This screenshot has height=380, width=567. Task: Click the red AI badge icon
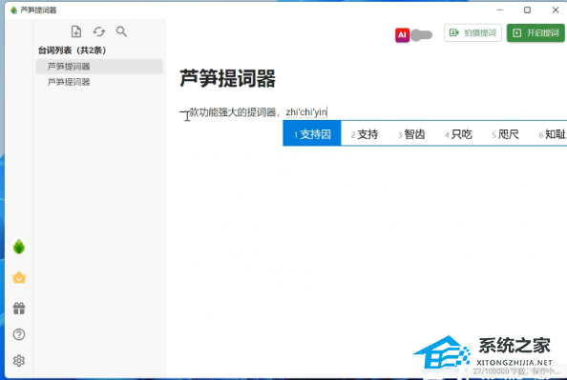click(402, 35)
